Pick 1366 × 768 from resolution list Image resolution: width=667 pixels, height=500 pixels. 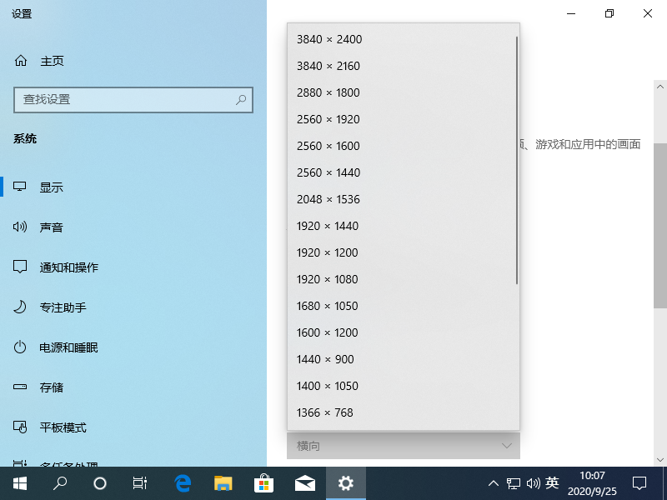tap(325, 412)
